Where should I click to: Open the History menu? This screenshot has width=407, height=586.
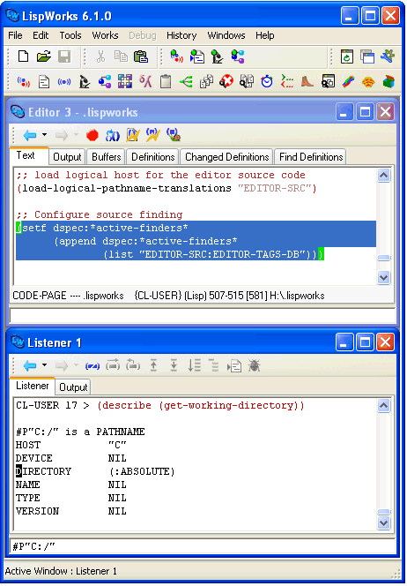181,35
